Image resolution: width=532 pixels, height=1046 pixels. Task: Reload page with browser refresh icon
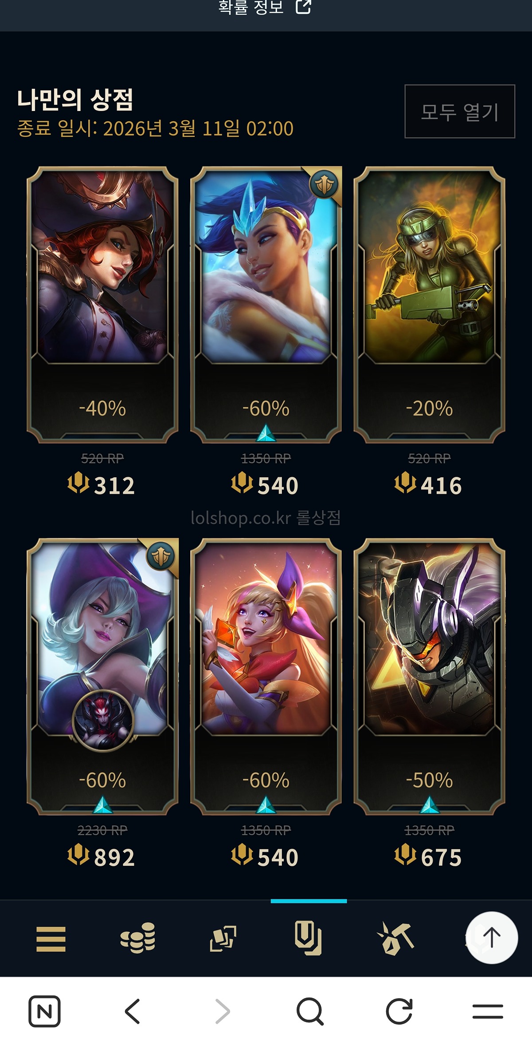[x=399, y=1011]
